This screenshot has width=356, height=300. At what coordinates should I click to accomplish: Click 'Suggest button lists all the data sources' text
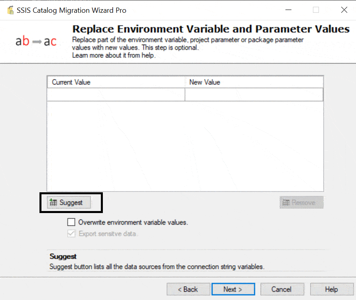point(157,266)
